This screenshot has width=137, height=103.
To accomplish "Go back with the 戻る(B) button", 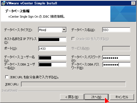I will 72,97.
